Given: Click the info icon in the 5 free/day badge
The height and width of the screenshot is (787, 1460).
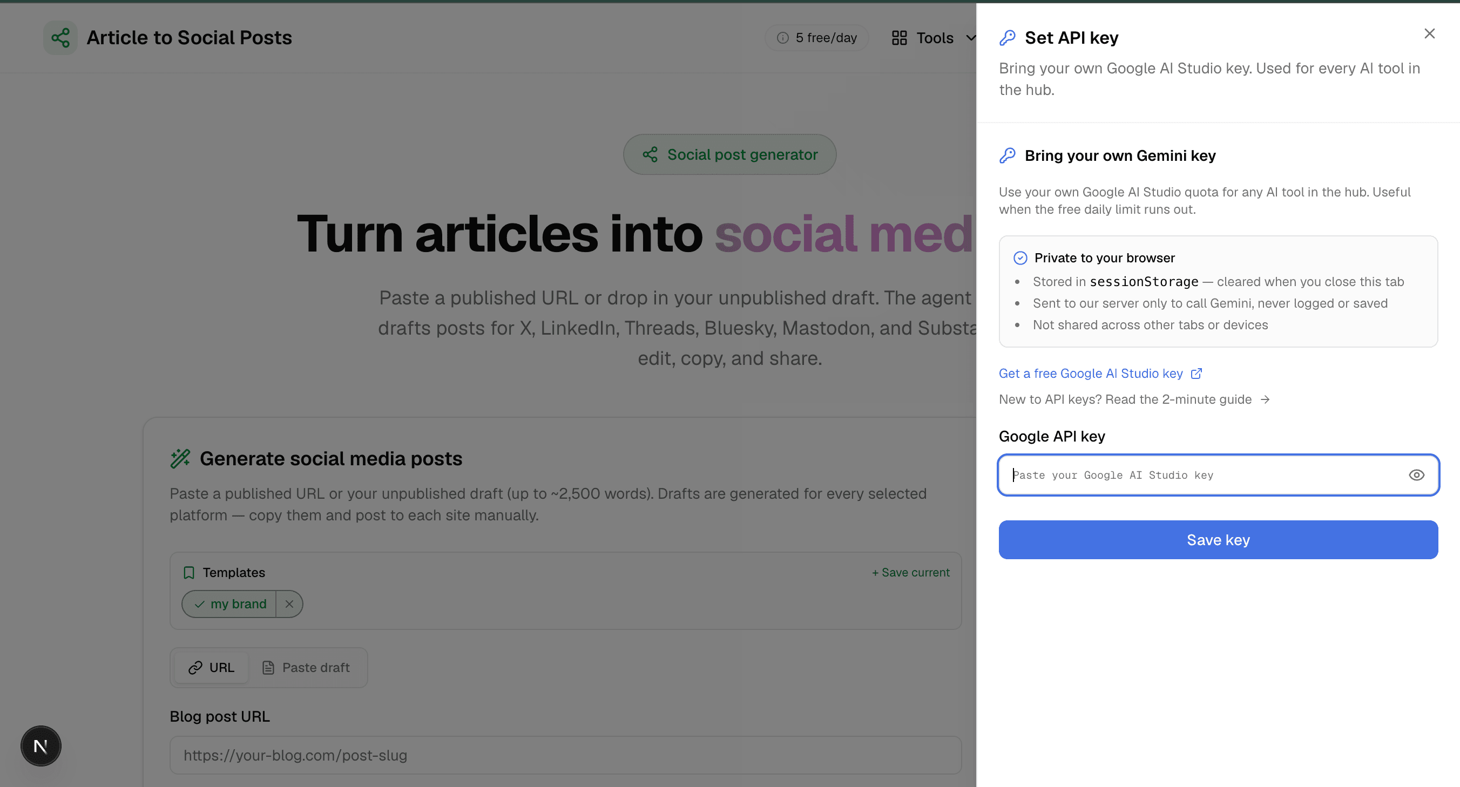Looking at the screenshot, I should (x=783, y=38).
